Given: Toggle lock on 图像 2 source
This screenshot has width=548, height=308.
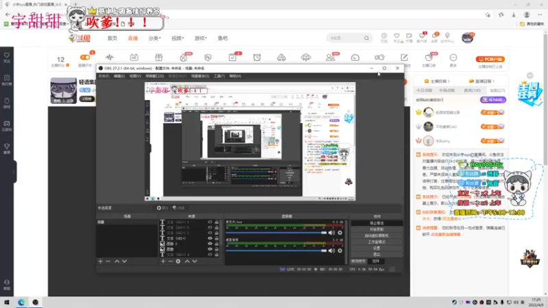Looking at the screenshot, I should click(216, 244).
